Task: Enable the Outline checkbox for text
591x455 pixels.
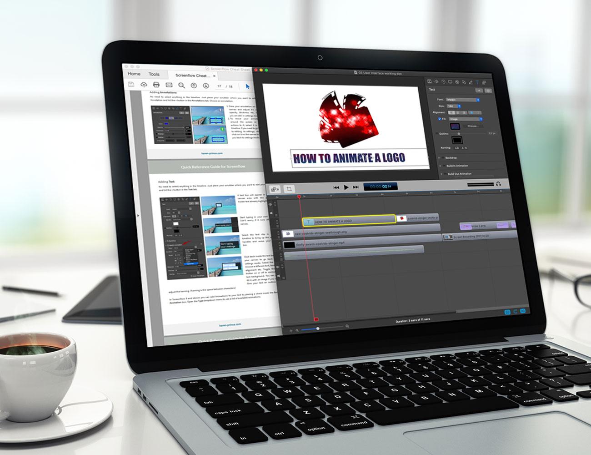Action: click(x=437, y=133)
